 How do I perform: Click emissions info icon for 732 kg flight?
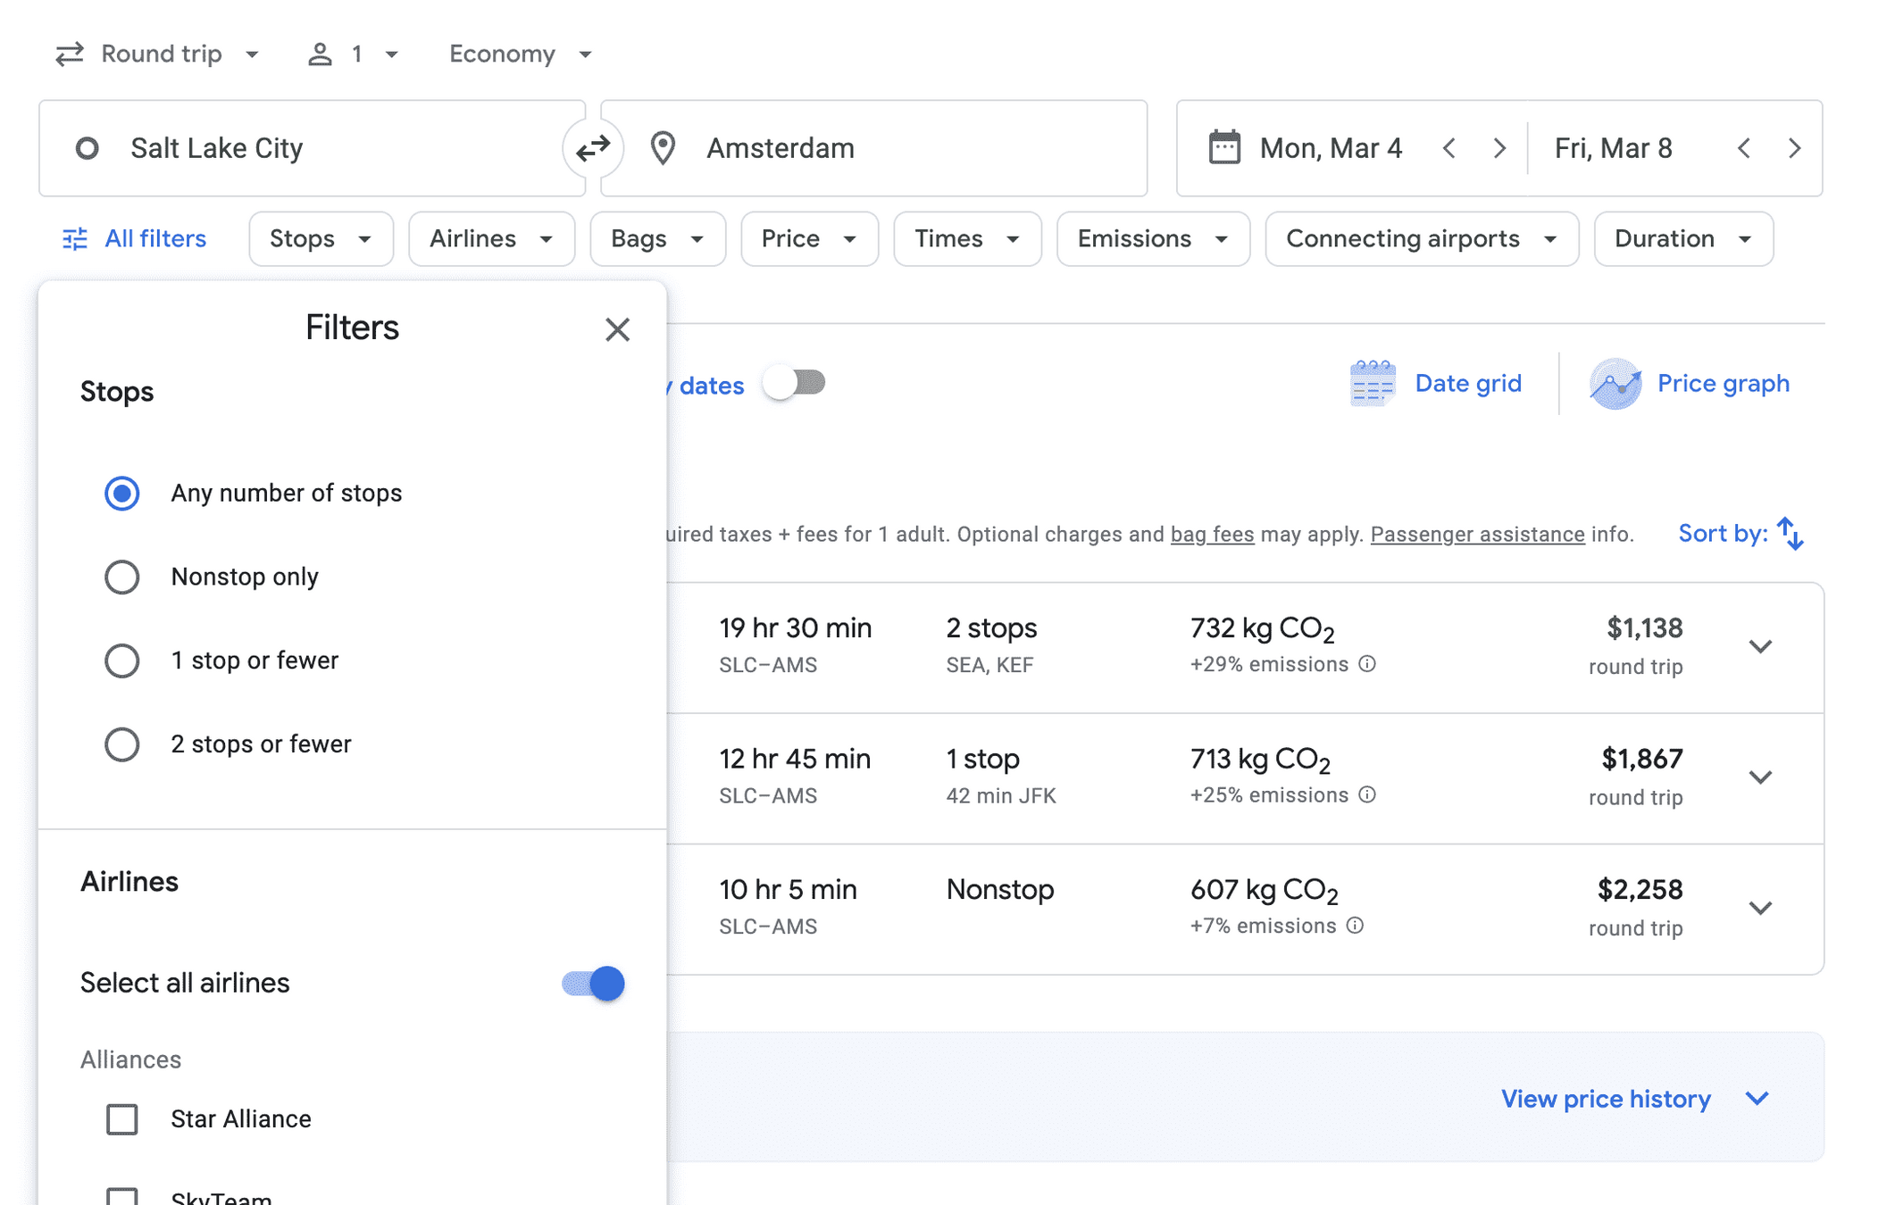coord(1367,664)
